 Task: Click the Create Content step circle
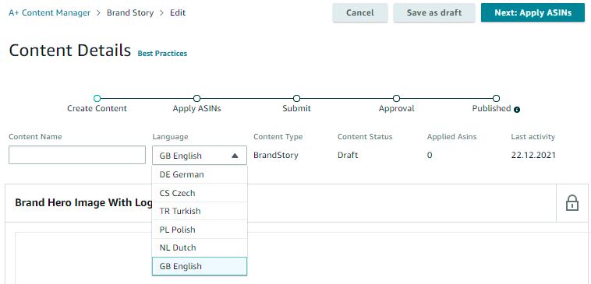point(97,99)
